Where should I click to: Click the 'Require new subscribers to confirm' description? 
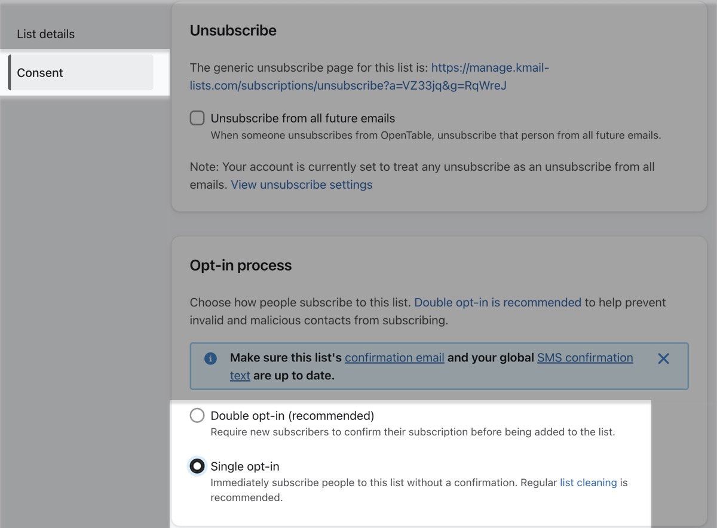(x=412, y=432)
